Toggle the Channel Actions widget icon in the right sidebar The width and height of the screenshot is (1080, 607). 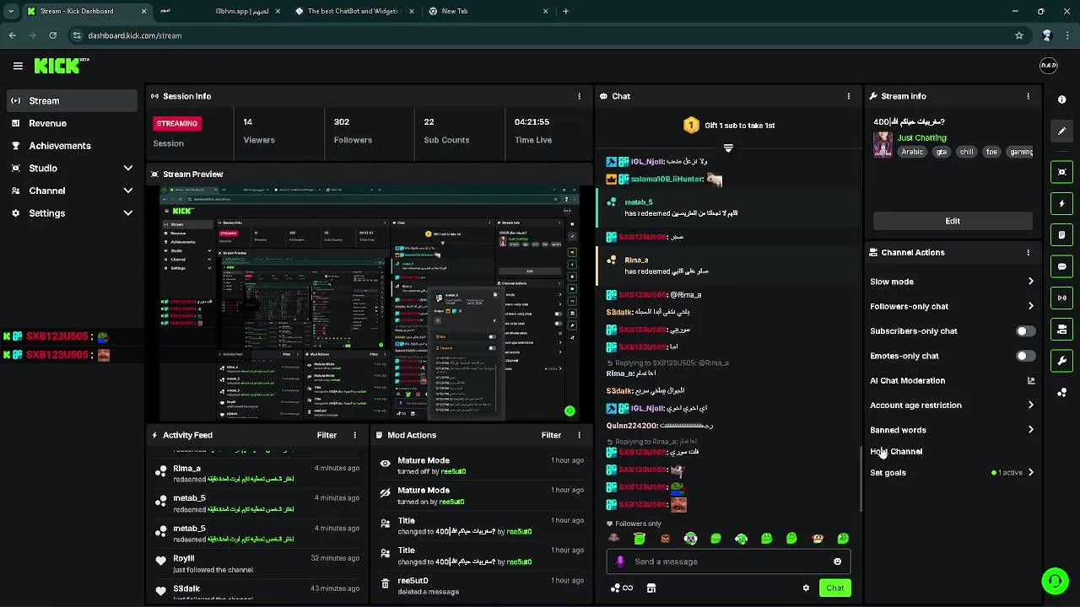[1061, 330]
